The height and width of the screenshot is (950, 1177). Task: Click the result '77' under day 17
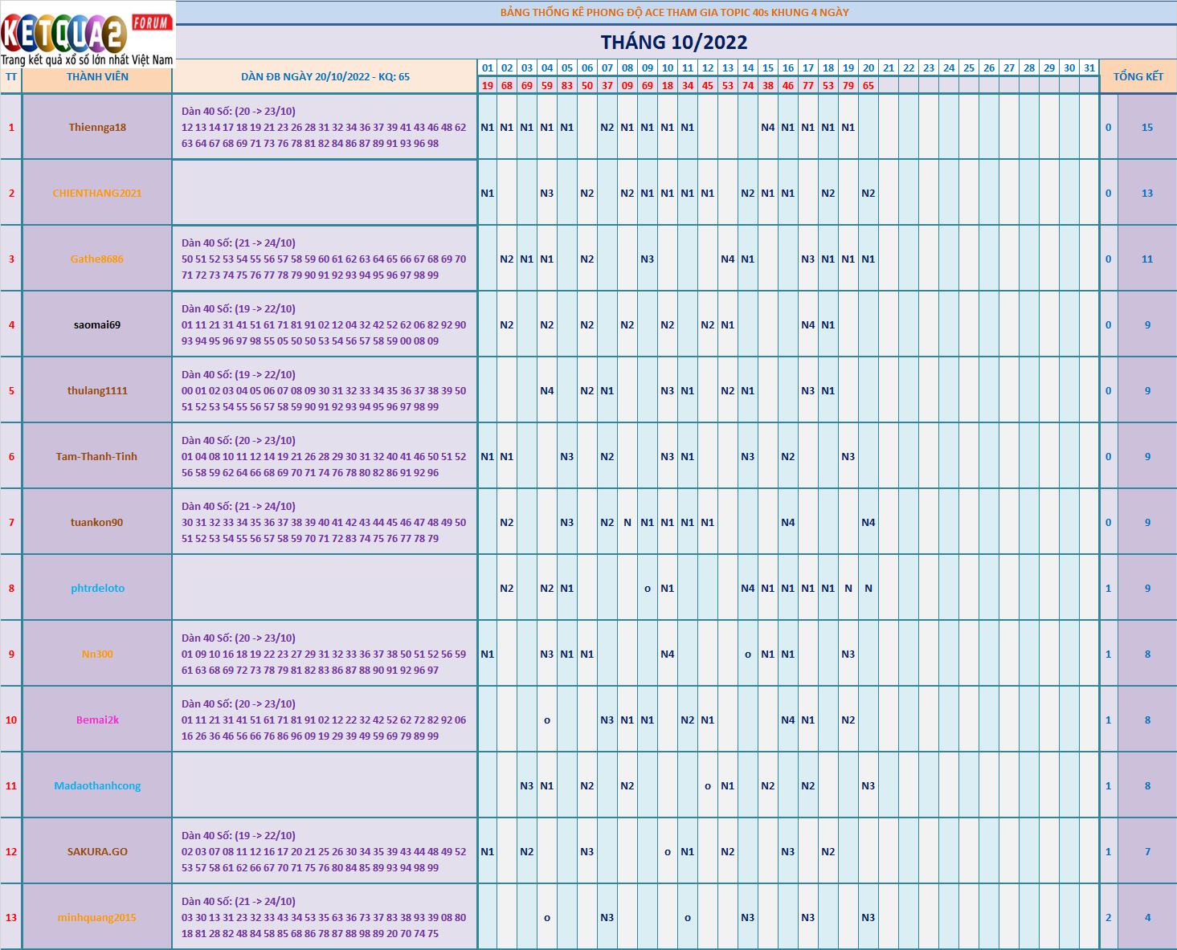point(808,85)
